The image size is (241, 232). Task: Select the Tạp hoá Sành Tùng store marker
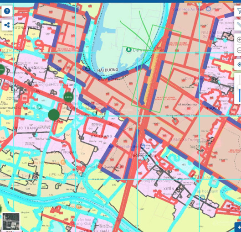(x=202, y=197)
